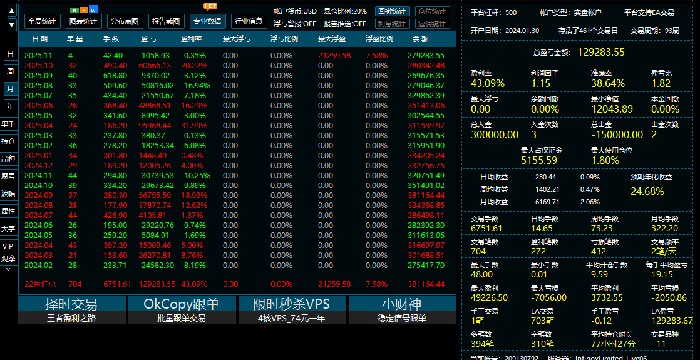Screen dimensions: 700x360
Task: Click the down arrow button
Action: point(12,24)
